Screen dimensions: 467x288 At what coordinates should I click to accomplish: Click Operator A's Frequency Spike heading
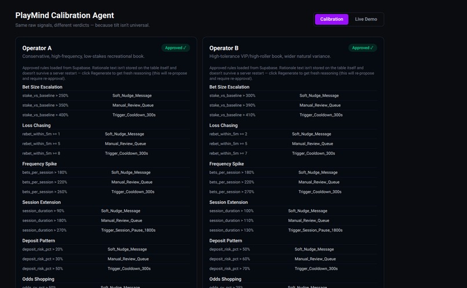(x=39, y=164)
